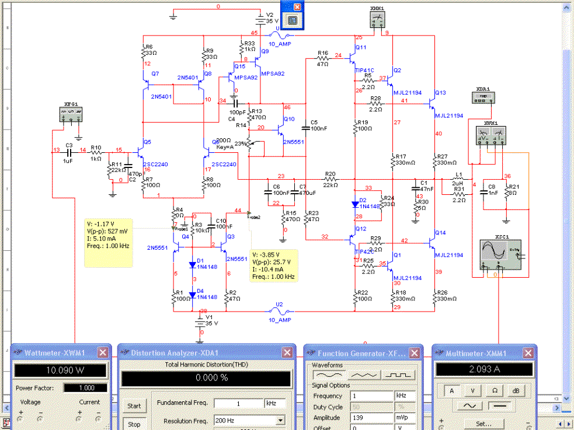
Task: Switch multimeter to decibel mode (dB)
Action: coord(516,390)
